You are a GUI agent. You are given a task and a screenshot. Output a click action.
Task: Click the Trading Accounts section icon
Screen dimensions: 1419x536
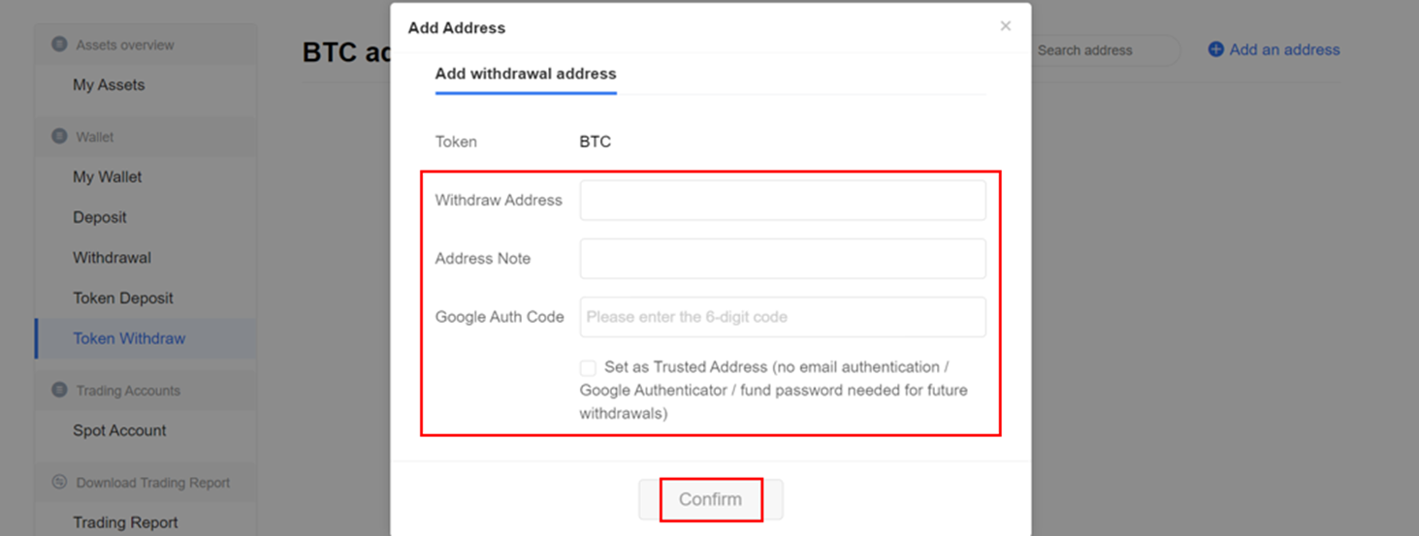(x=59, y=390)
